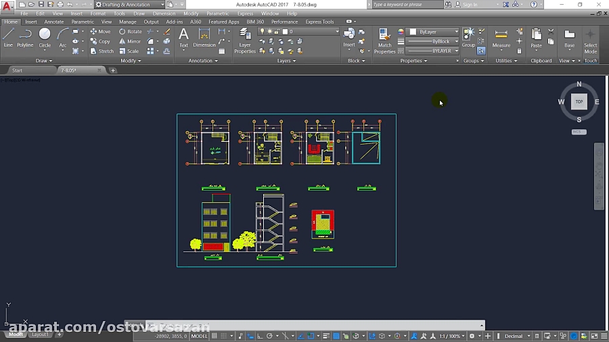This screenshot has width=609, height=342.
Task: Click the Match Properties tool
Action: pos(384,41)
